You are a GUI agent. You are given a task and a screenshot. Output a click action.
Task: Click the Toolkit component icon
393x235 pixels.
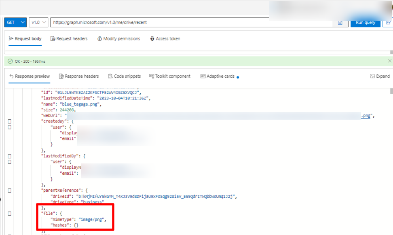[x=151, y=76]
